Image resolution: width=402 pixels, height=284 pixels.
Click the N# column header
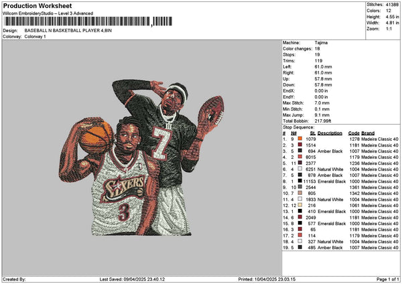(x=293, y=133)
